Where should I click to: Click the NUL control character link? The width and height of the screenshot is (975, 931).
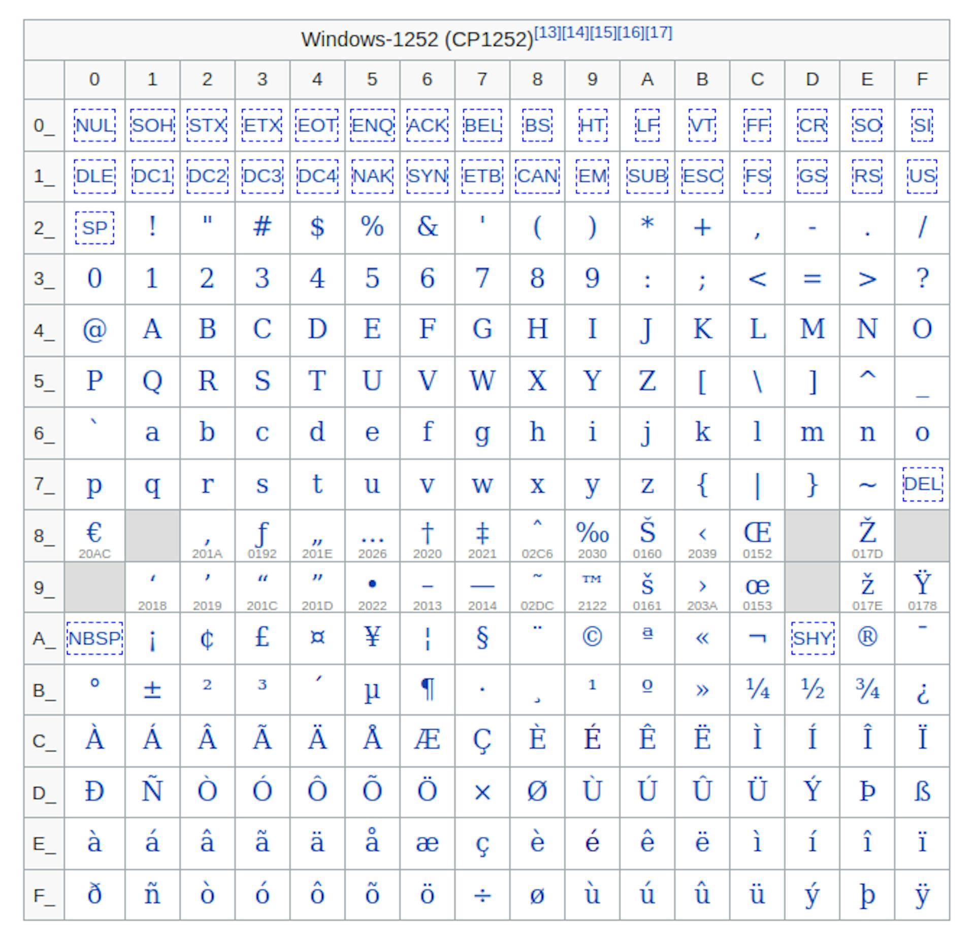[x=94, y=125]
